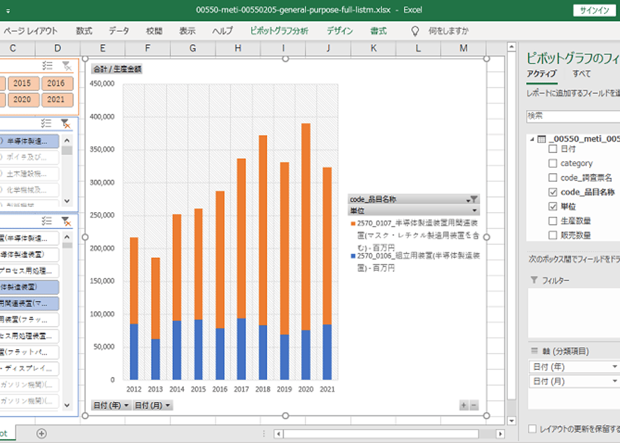Select the 2020 year slicer button

[x=22, y=99]
